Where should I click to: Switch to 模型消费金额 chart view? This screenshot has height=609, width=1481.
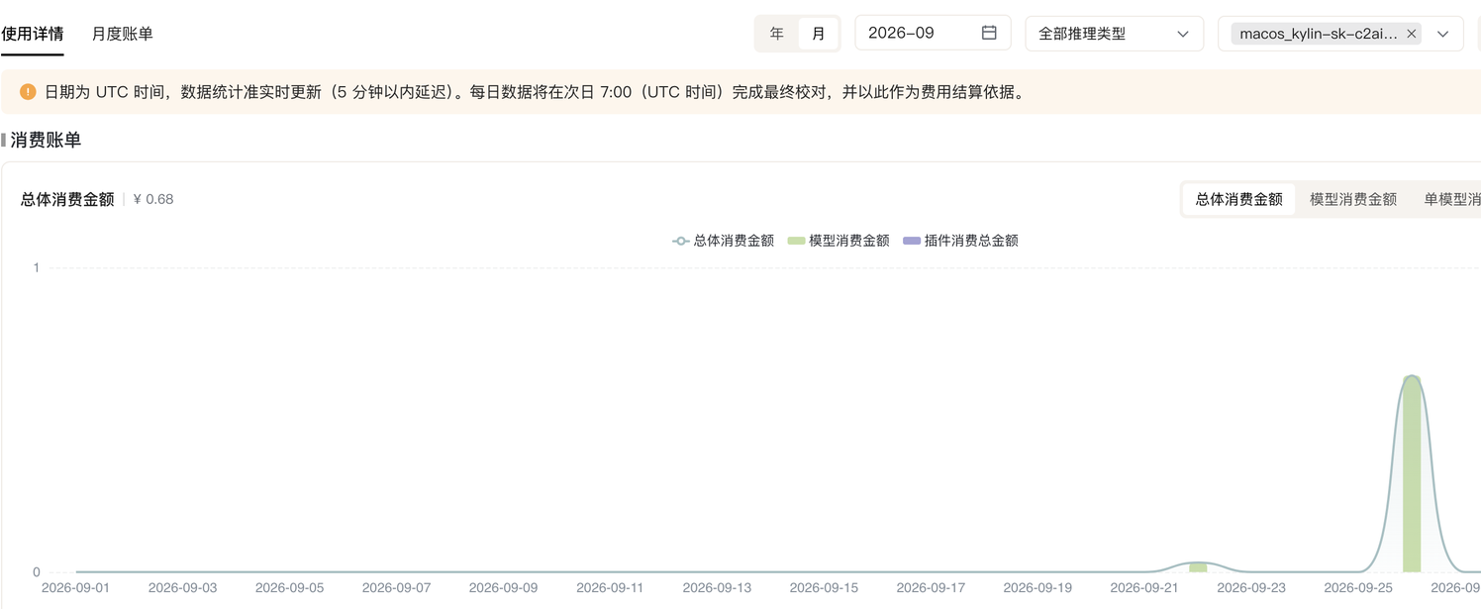tap(1352, 199)
